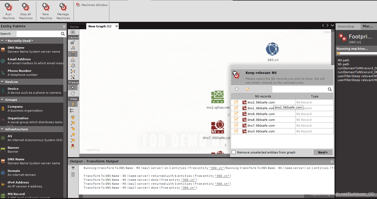This screenshot has height=199, width=377.
Task: Click the Freeze view icon
Action: point(73,88)
